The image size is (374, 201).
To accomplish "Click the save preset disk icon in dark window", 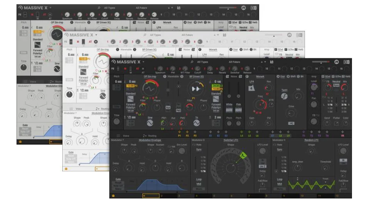I will tap(271, 62).
